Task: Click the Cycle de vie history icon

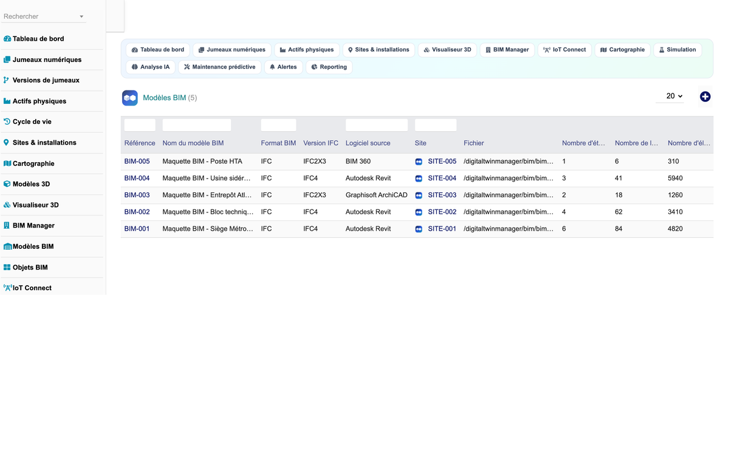Action: coord(7,121)
